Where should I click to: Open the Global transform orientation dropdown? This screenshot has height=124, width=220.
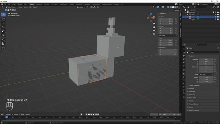pos(81,7)
